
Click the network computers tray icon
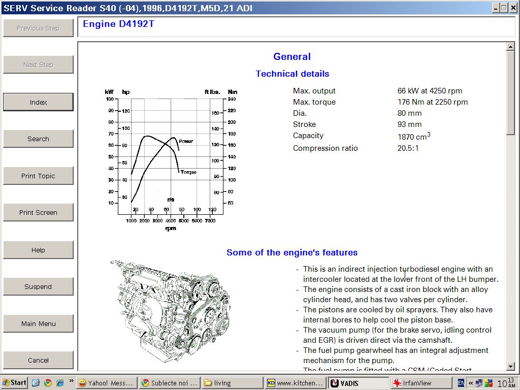(479, 383)
